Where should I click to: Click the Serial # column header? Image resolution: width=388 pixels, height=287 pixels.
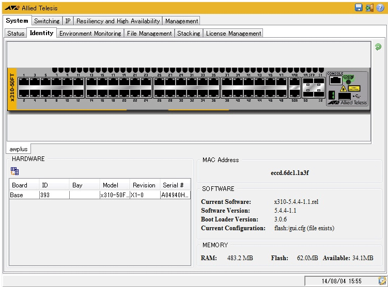[x=174, y=185]
